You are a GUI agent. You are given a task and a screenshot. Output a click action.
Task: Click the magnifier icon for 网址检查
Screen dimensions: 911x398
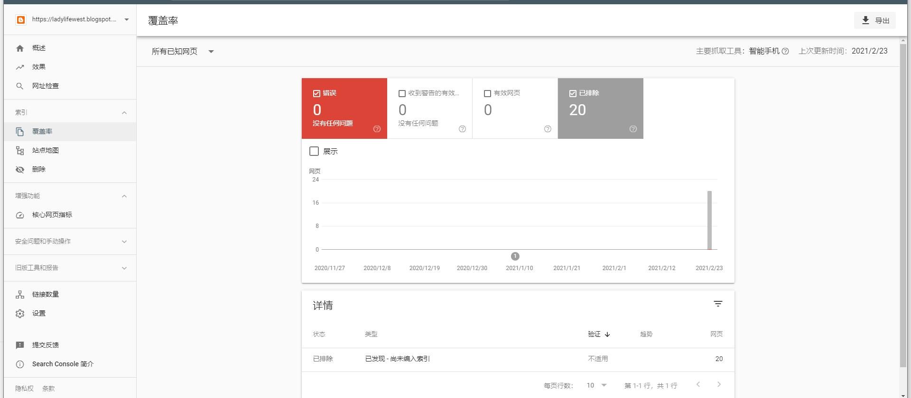(x=20, y=86)
